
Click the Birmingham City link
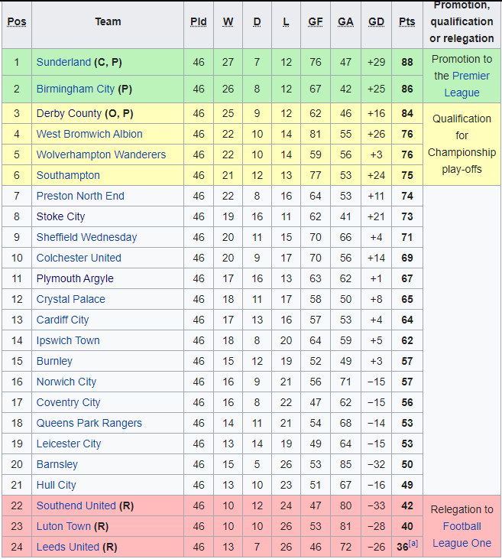click(75, 89)
